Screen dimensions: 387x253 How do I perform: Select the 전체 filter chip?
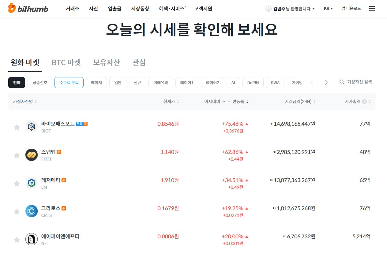[17, 83]
